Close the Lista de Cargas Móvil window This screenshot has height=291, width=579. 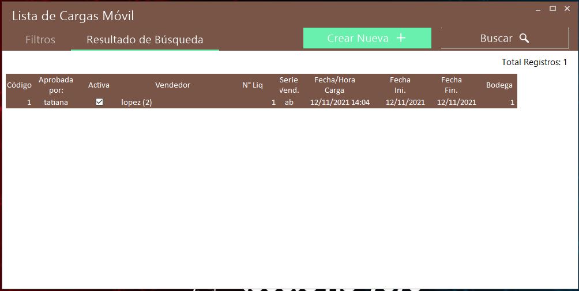click(567, 8)
